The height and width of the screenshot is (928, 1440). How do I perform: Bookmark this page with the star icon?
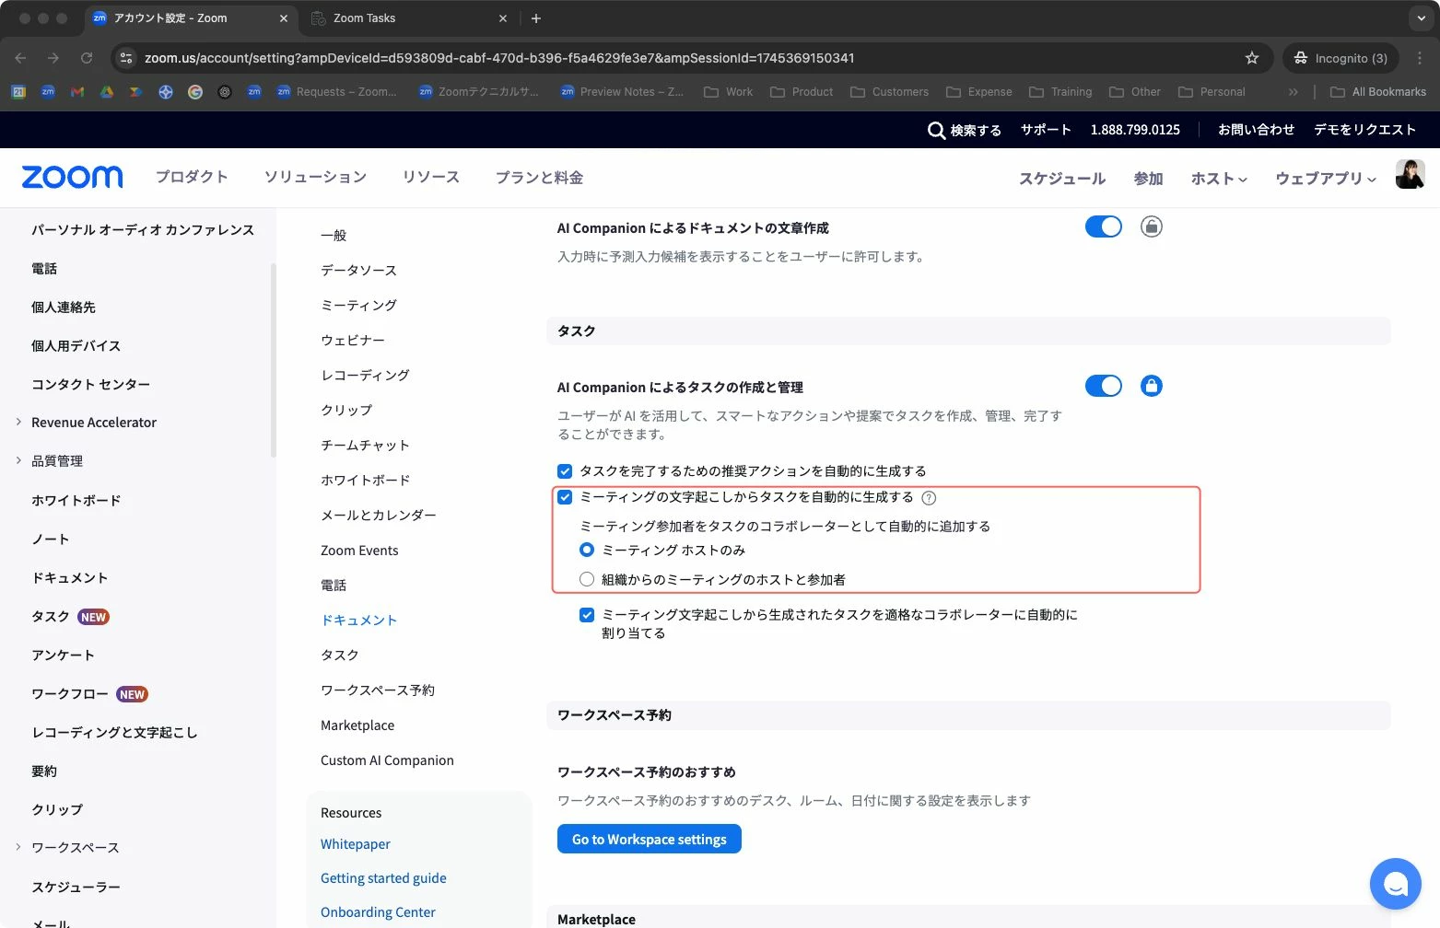(x=1251, y=58)
